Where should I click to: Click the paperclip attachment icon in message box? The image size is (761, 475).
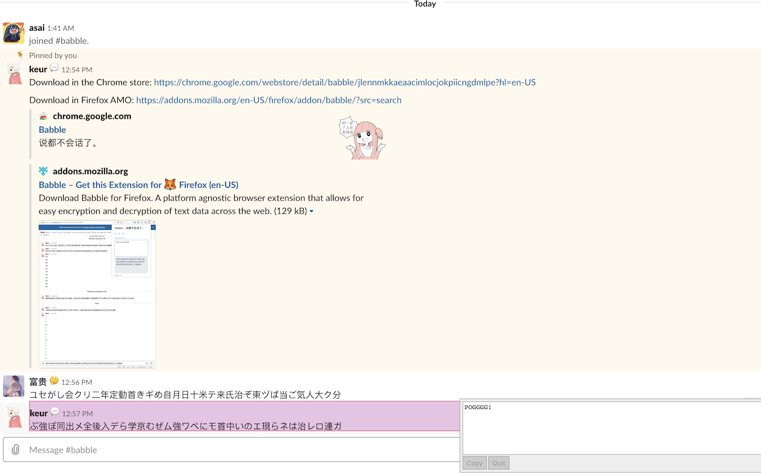[15, 449]
